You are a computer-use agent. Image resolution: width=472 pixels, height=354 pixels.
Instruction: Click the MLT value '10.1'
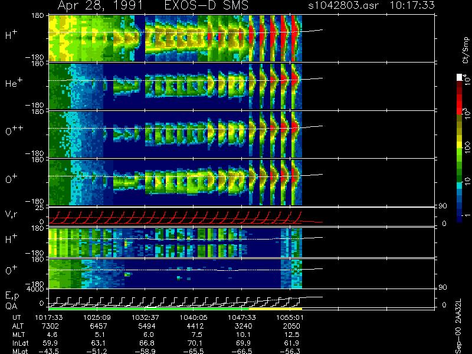[243, 335]
